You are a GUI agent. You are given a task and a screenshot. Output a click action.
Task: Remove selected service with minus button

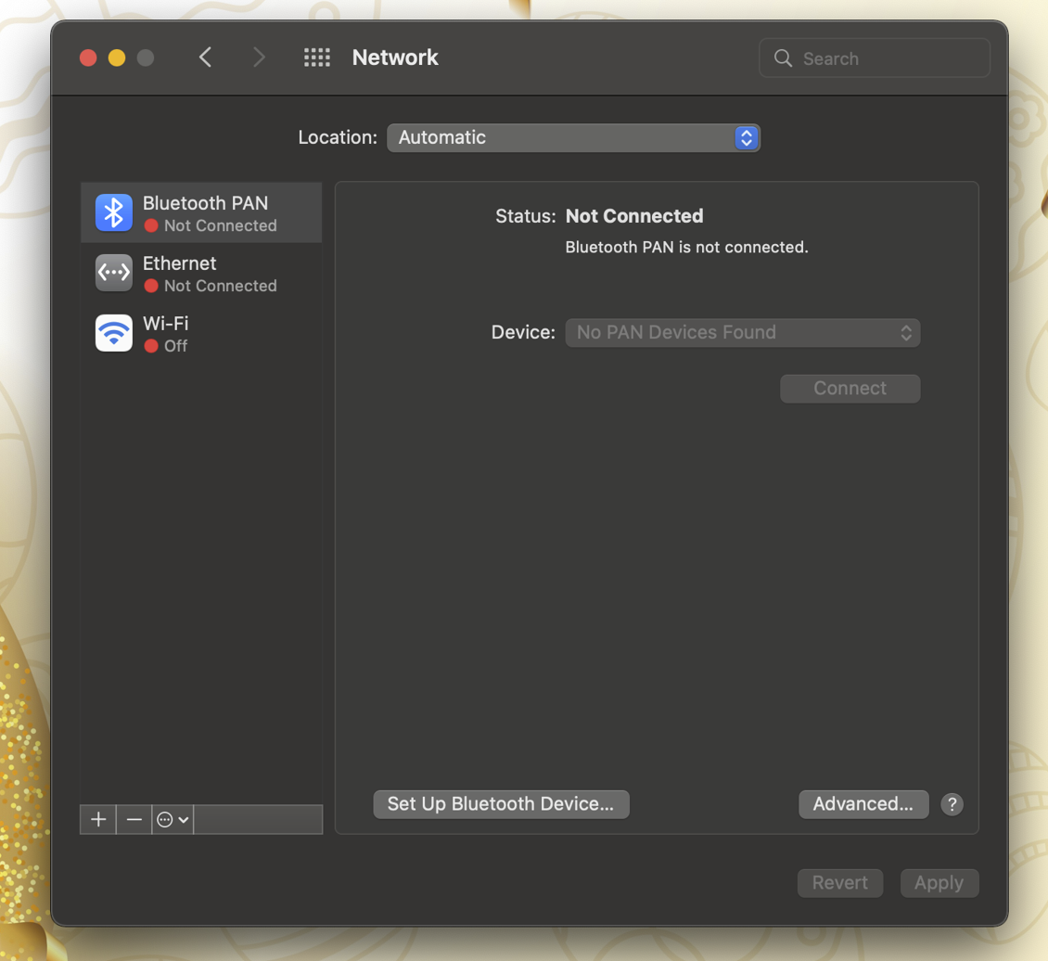134,819
